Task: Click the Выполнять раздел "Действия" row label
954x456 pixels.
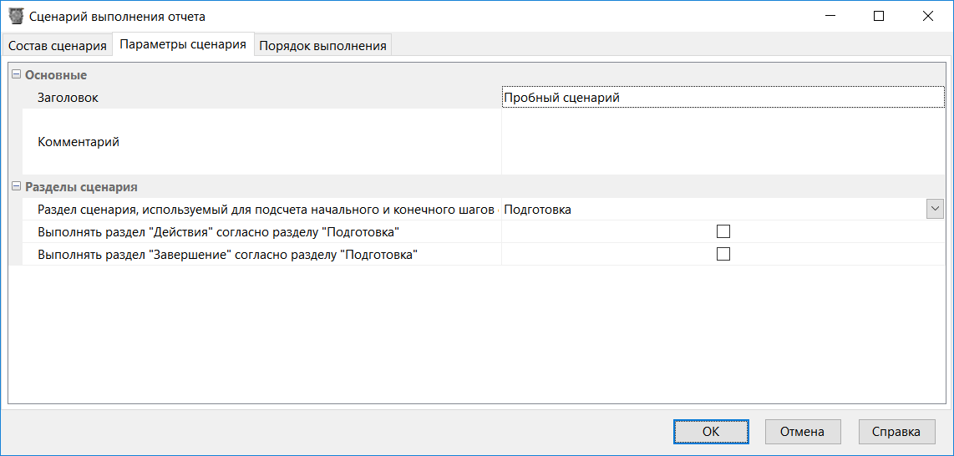Action: coord(218,231)
